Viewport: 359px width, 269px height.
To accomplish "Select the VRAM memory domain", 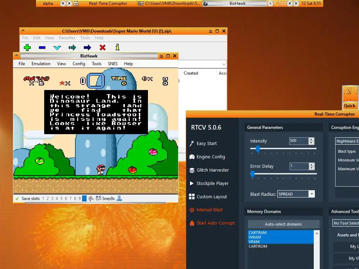I will pos(281,242).
